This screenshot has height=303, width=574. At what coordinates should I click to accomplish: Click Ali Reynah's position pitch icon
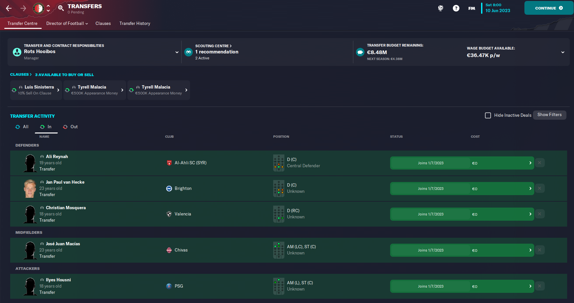point(279,163)
